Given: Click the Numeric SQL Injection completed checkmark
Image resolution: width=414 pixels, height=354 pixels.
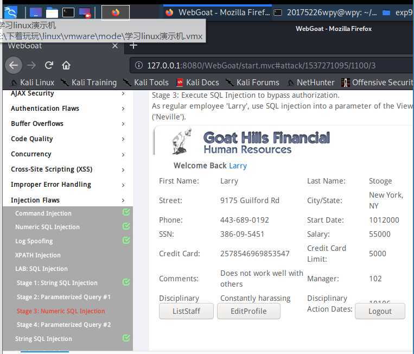Looking at the screenshot, I should 126,226.
